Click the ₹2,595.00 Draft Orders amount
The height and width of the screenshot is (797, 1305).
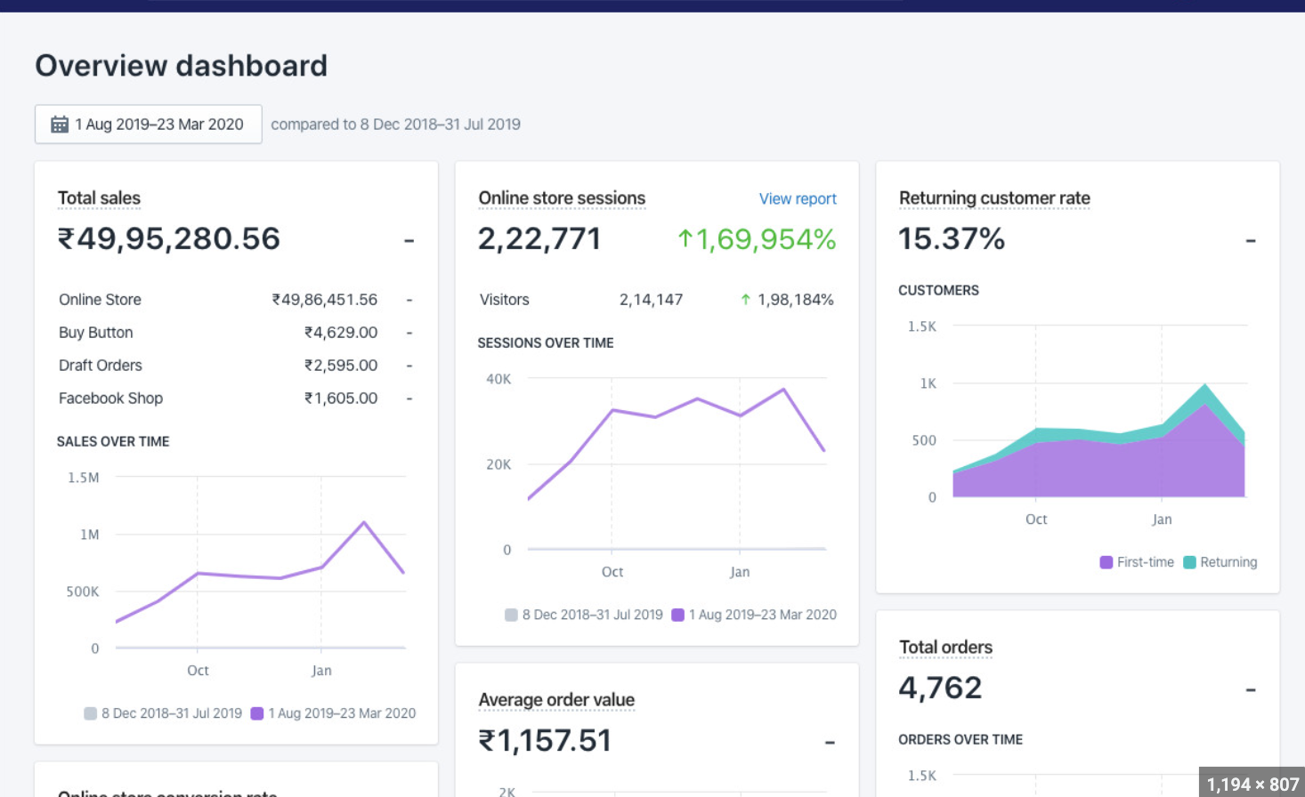click(x=340, y=366)
